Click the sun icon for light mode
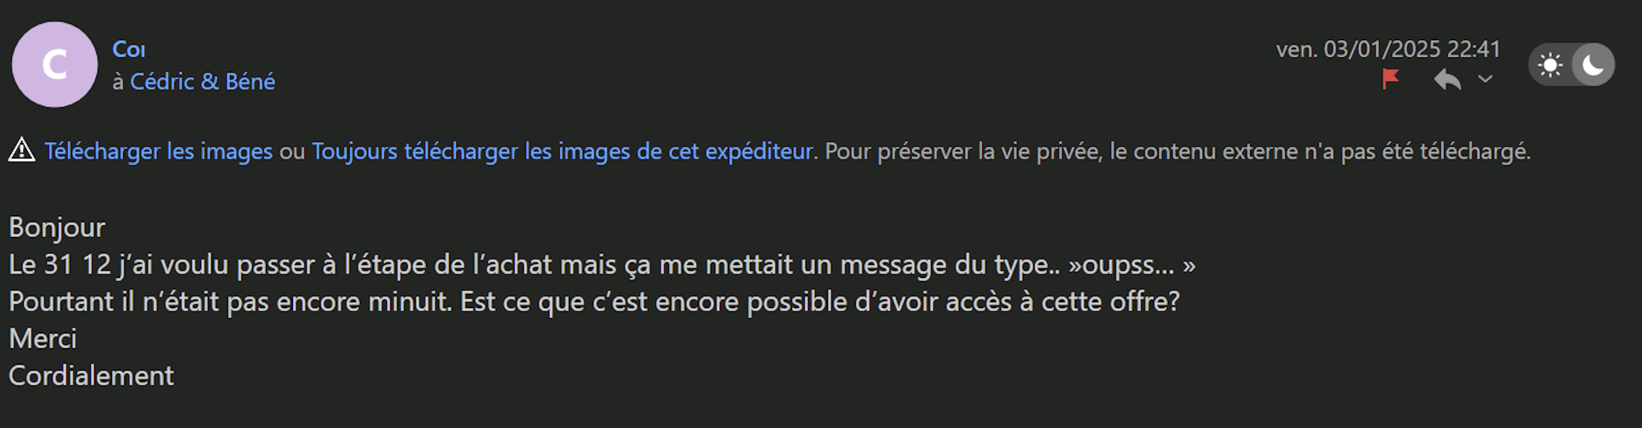 1550,65
